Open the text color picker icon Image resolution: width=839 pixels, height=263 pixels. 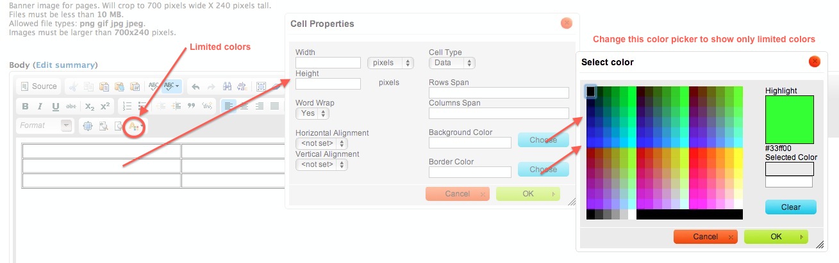pyautogui.click(x=134, y=126)
